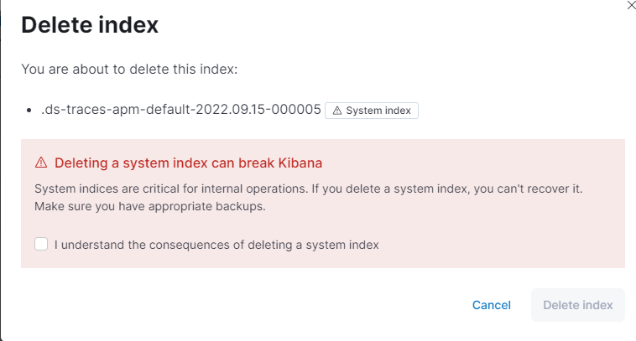
Task: Click 'You are about to delete this index' text
Action: point(129,70)
